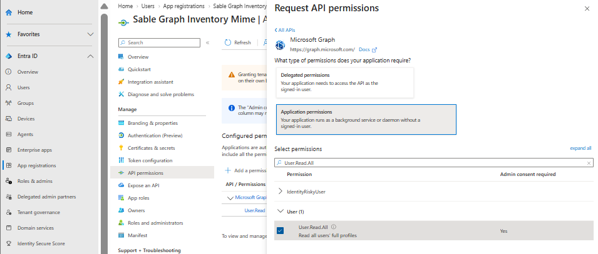Open Domain services icon
The height and width of the screenshot is (254, 598).
[x=9, y=228]
